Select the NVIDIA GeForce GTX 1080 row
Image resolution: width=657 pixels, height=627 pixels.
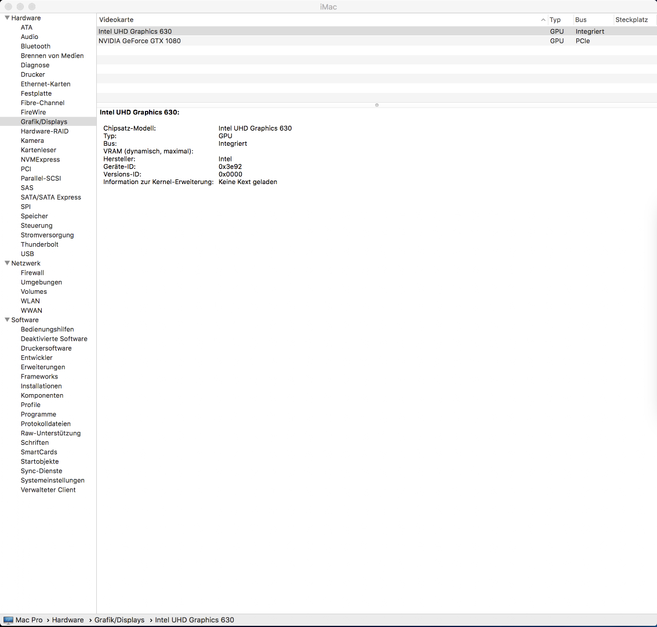click(377, 41)
